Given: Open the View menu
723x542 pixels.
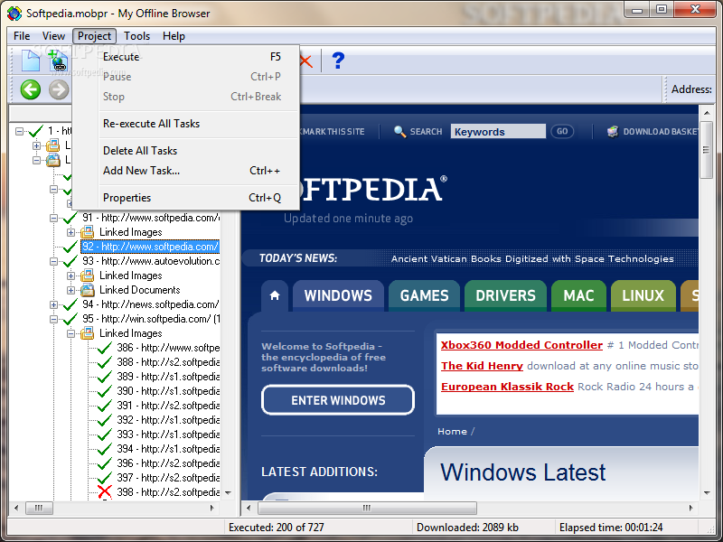Looking at the screenshot, I should [53, 36].
